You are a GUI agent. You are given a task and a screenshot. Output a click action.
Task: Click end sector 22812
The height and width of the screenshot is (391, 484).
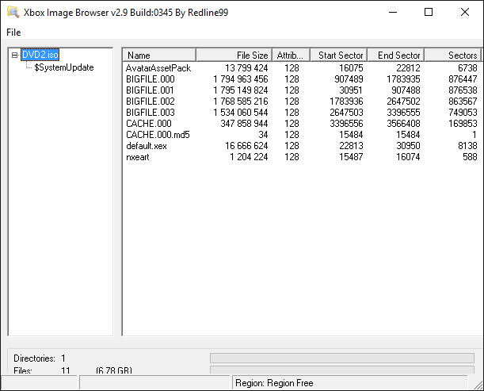click(x=408, y=67)
